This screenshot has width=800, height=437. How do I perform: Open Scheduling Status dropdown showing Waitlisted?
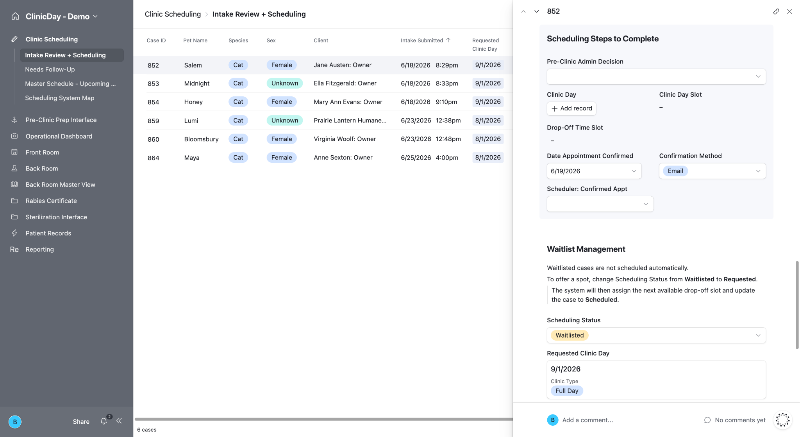[x=656, y=335]
